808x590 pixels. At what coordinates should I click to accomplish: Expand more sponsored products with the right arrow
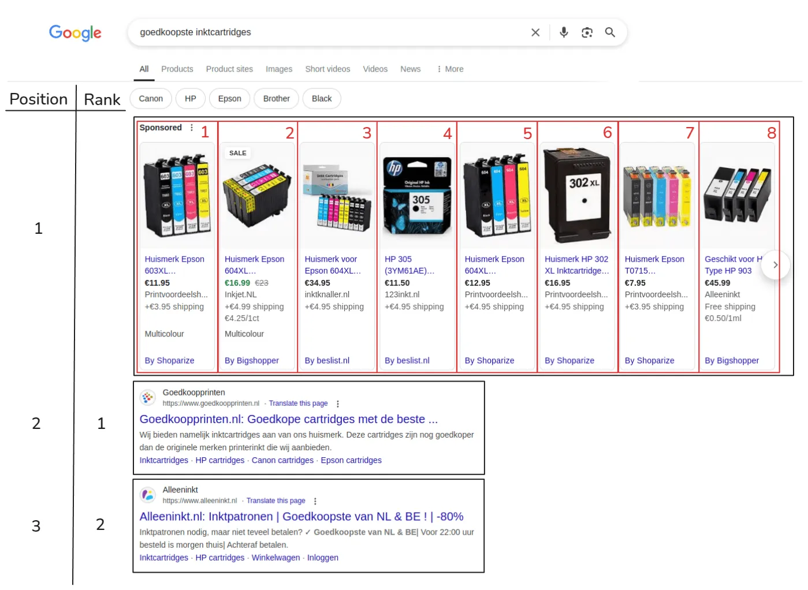(x=775, y=264)
